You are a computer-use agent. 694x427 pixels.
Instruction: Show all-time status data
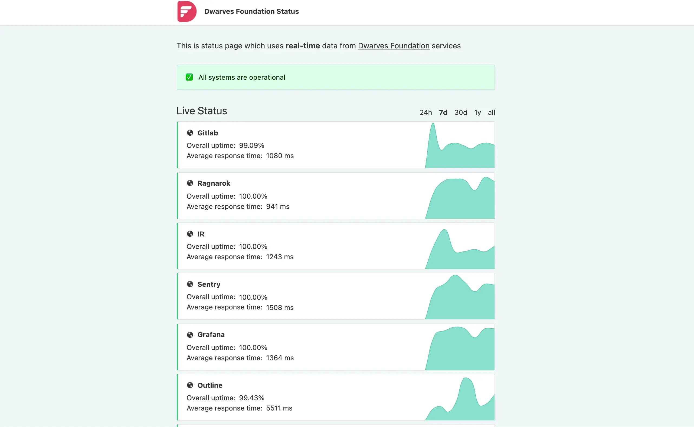(x=492, y=112)
